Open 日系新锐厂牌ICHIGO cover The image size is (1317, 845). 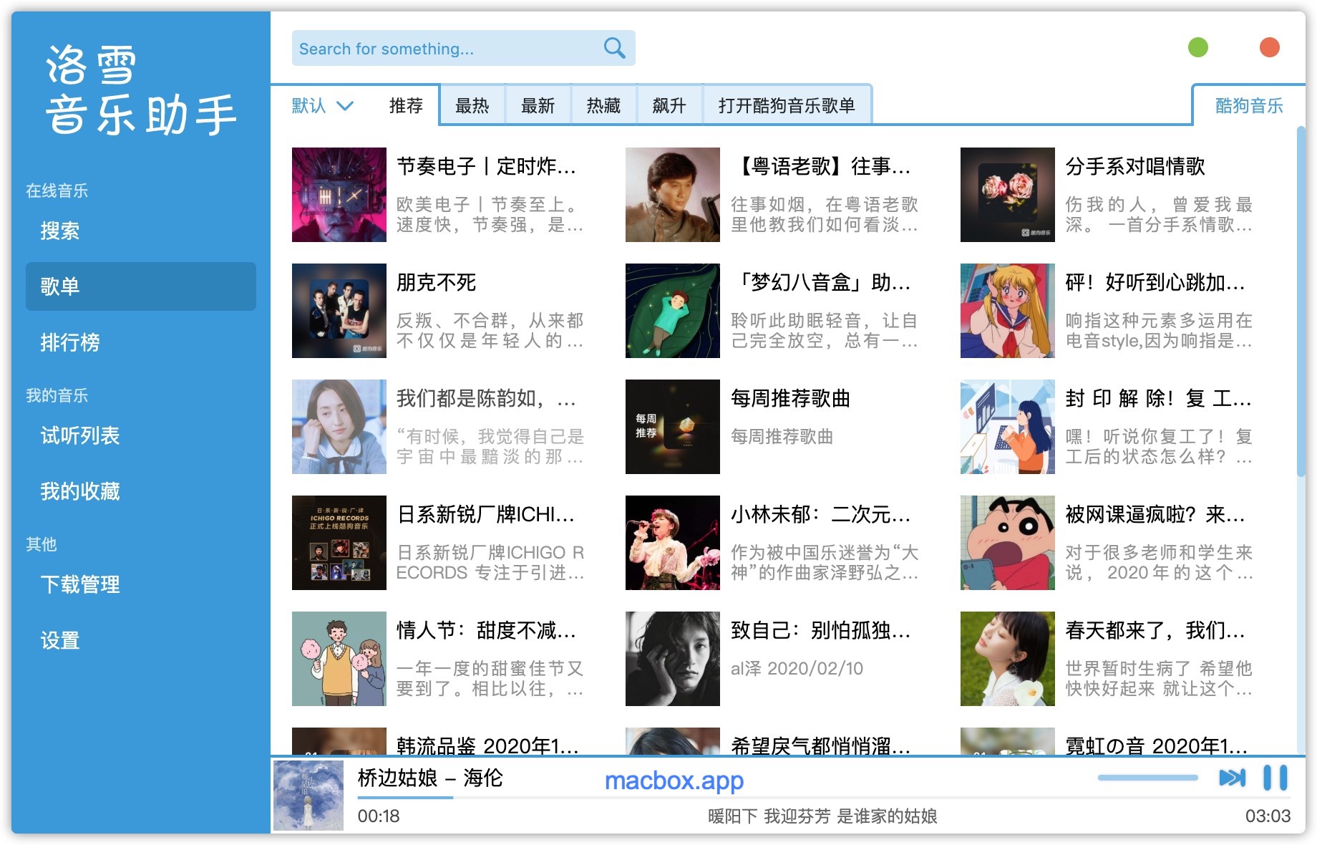339,543
